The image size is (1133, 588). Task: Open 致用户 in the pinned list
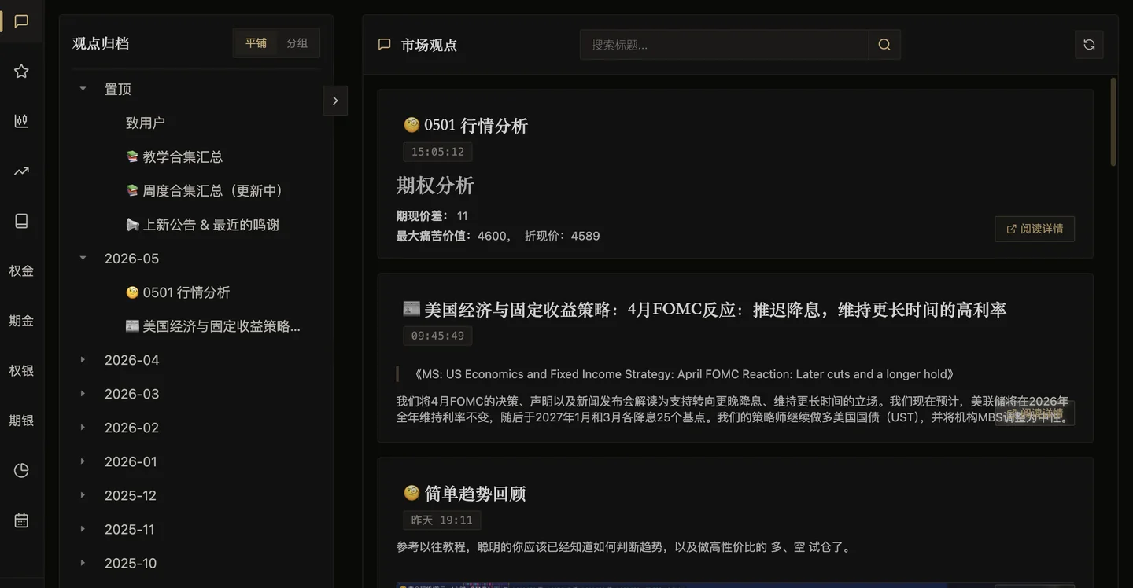click(146, 123)
